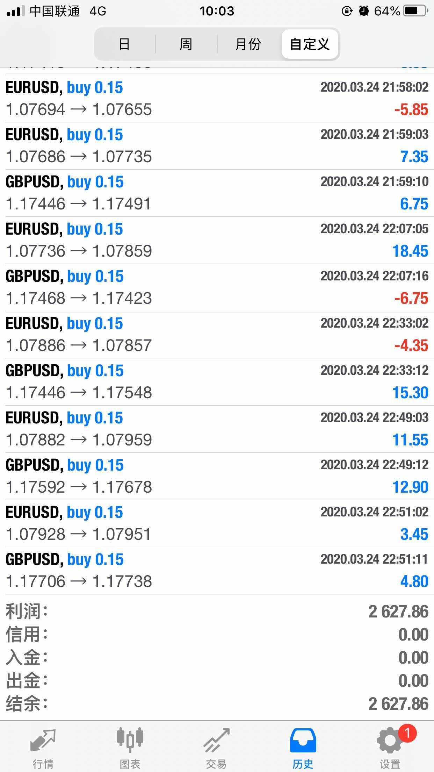Switch to the 日 period tab
The width and height of the screenshot is (434, 772).
click(x=124, y=44)
